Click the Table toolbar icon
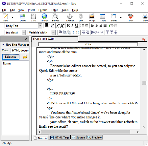Image resolution: width=148 pixels, height=146 pixels. click(x=103, y=17)
